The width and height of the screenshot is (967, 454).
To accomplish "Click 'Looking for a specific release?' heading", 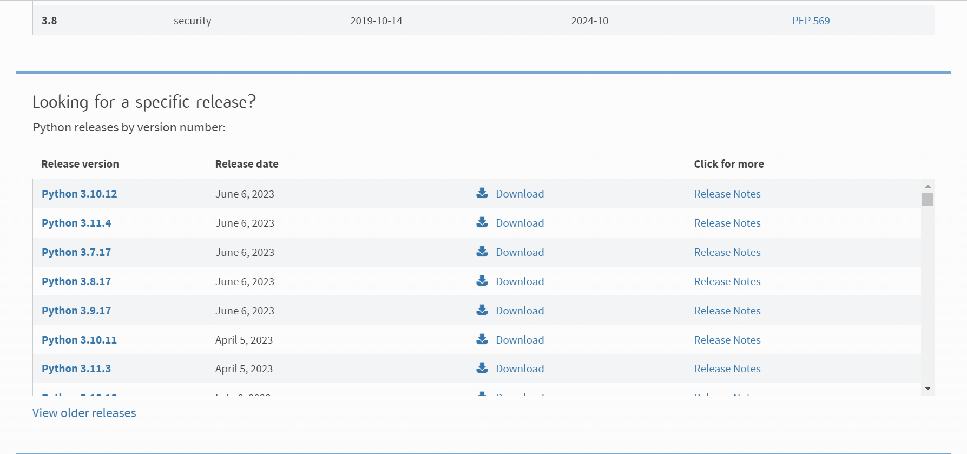I will pyautogui.click(x=144, y=102).
